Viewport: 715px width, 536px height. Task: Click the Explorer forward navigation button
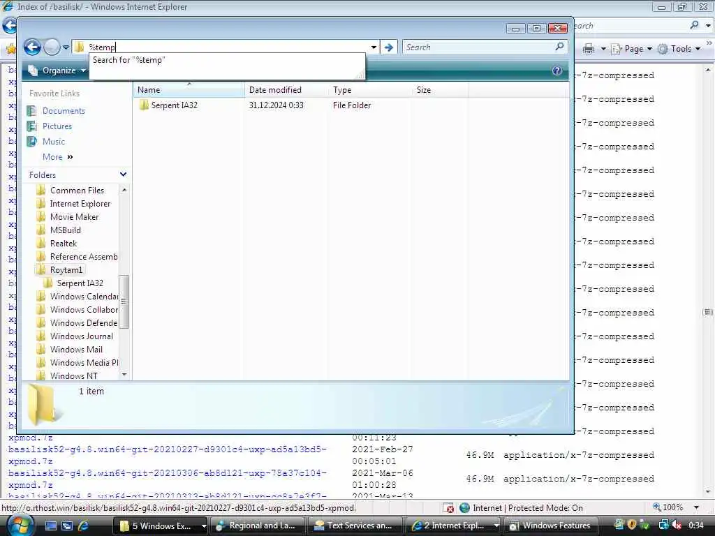[x=52, y=47]
